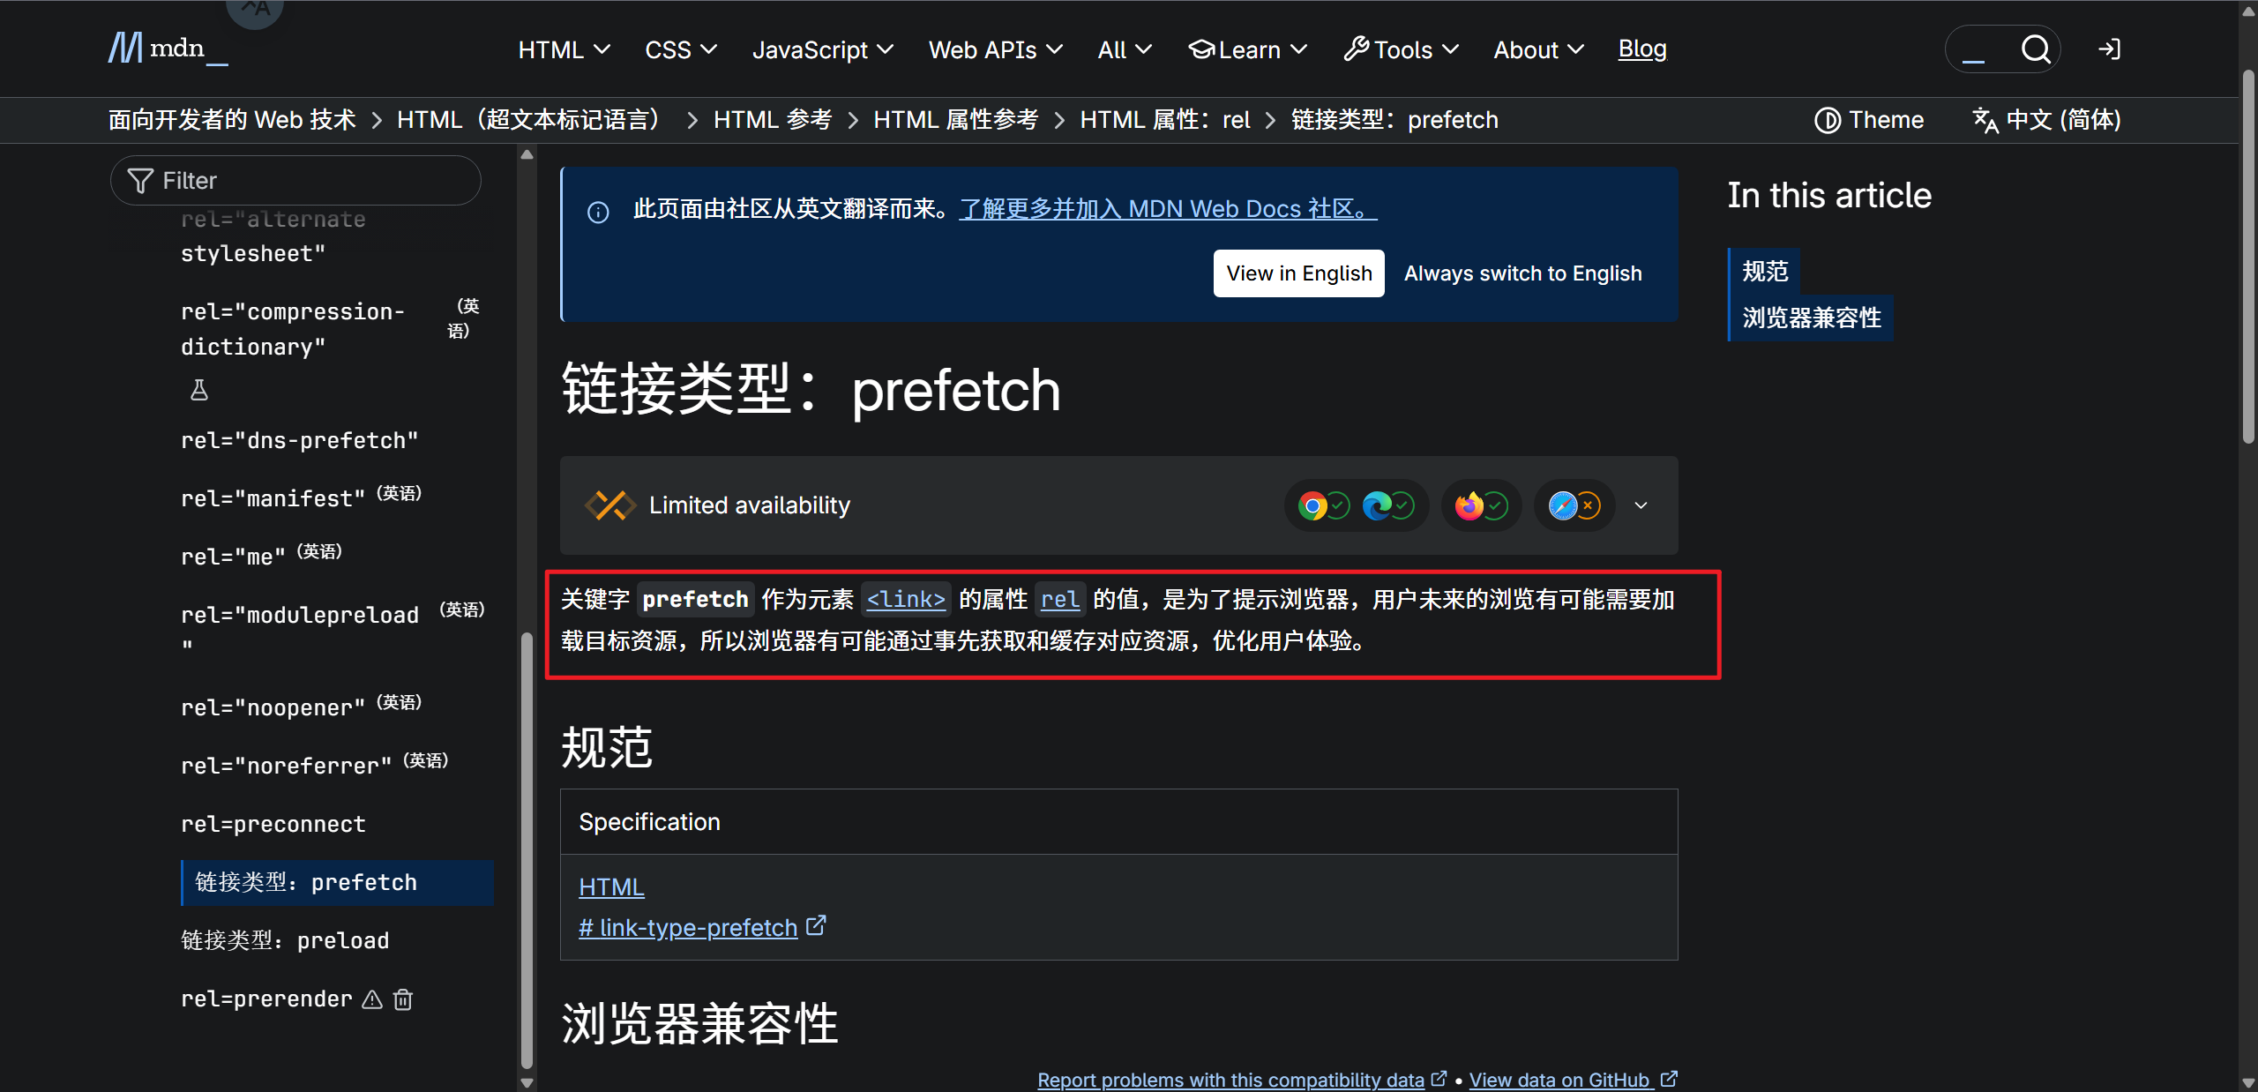Click the search magnifier icon

[2035, 49]
